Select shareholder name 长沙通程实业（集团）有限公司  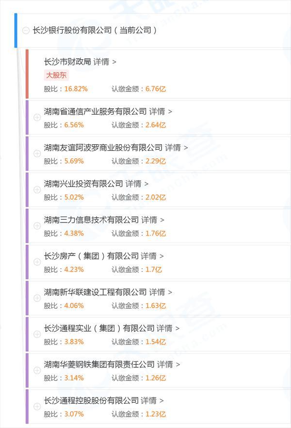pyautogui.click(x=99, y=328)
